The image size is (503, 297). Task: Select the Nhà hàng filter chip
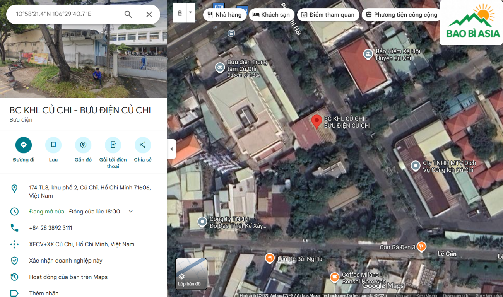tap(224, 15)
